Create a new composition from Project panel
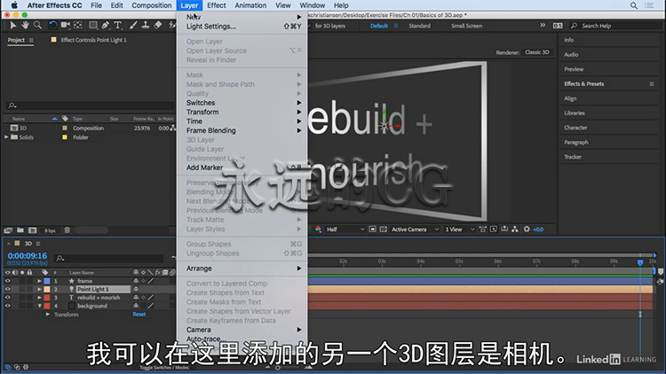The image size is (666, 374). (32, 230)
